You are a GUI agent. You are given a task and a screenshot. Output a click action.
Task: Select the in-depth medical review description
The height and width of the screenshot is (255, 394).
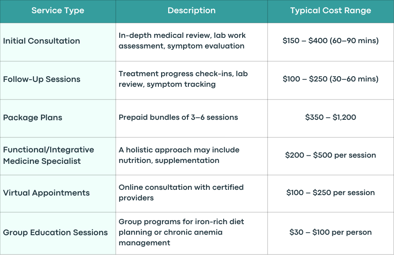point(182,41)
